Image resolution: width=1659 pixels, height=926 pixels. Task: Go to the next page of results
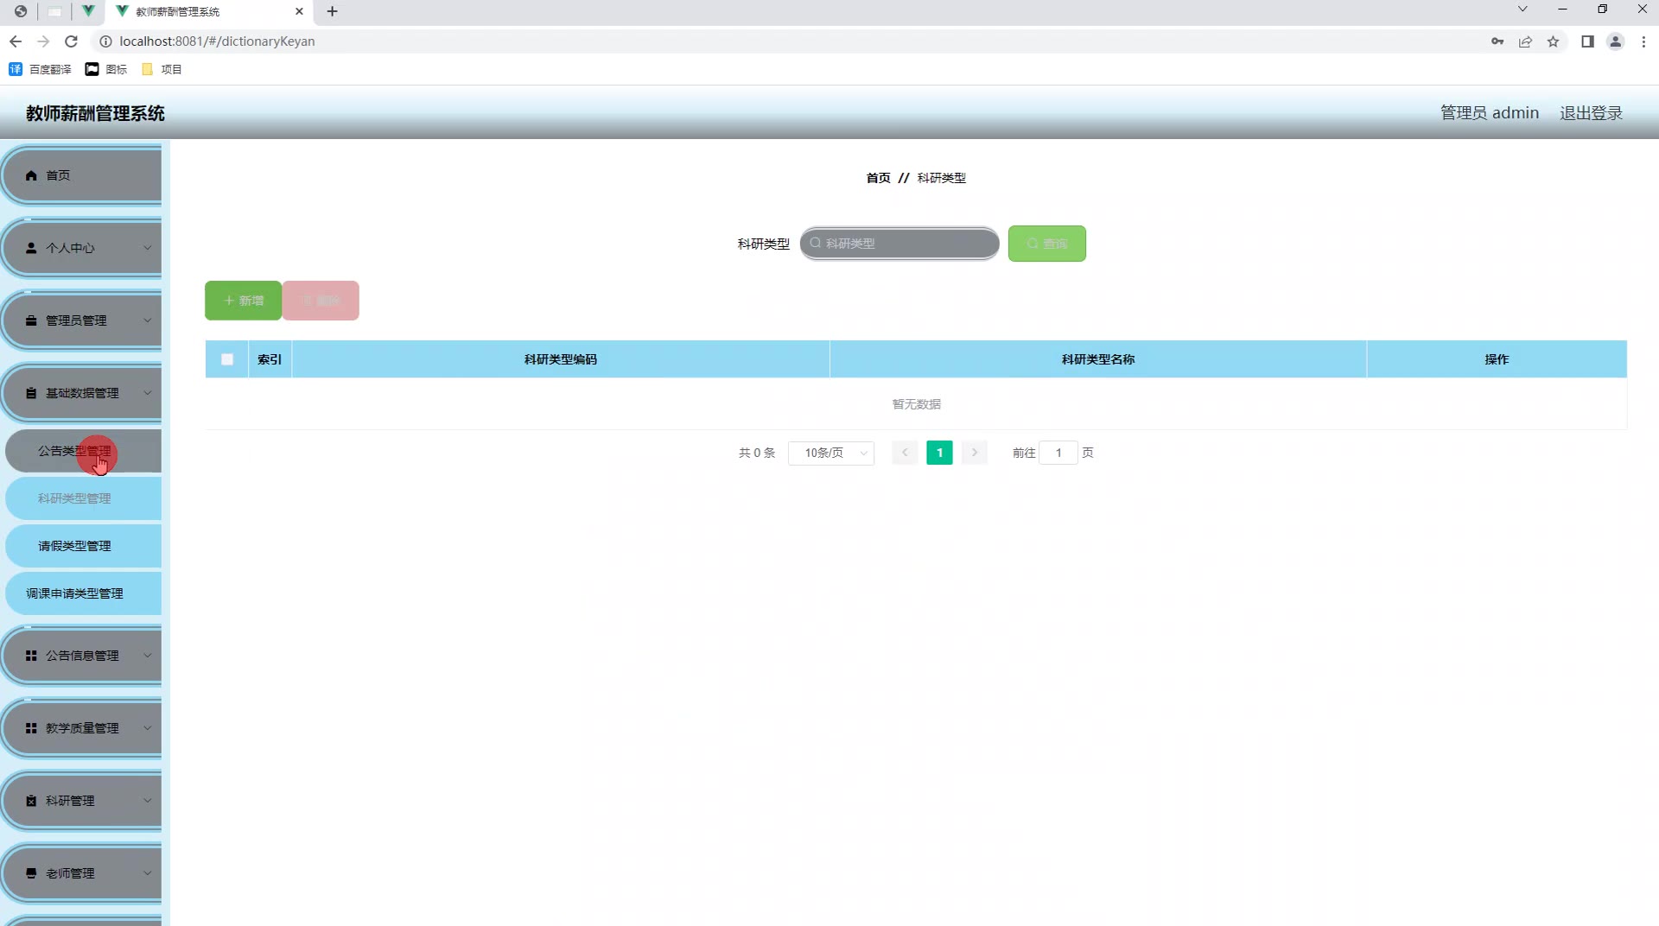coord(974,453)
